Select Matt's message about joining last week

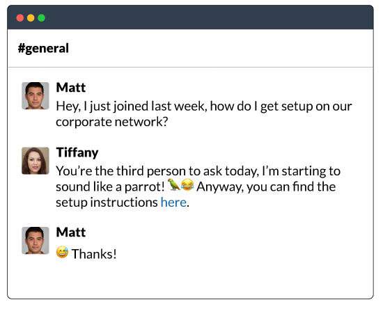[x=204, y=114]
